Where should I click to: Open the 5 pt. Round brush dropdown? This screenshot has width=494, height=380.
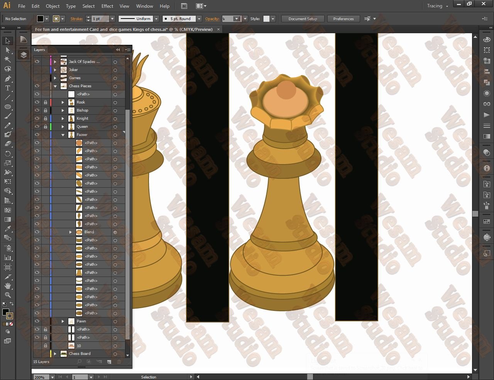point(199,19)
